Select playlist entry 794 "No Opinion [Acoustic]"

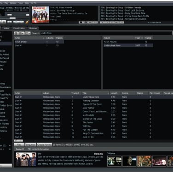point(124,19)
